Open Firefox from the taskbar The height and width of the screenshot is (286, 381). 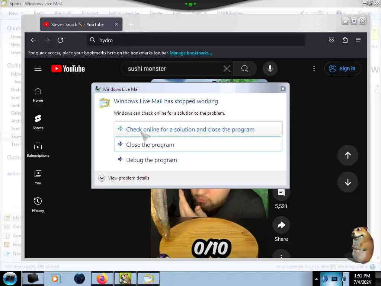pos(102,279)
